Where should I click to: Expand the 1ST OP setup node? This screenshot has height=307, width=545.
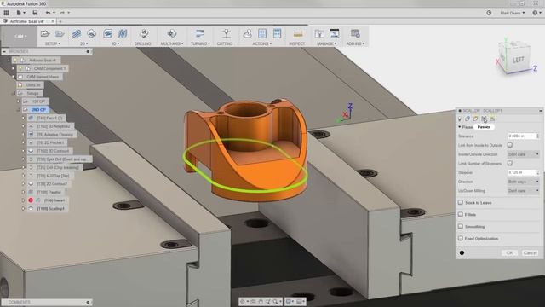point(18,101)
